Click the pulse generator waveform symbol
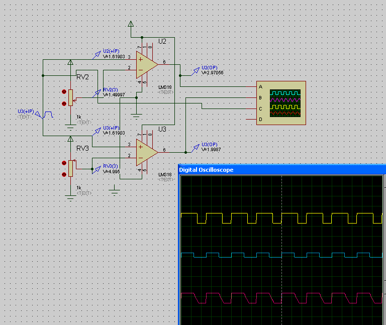 coord(48,115)
